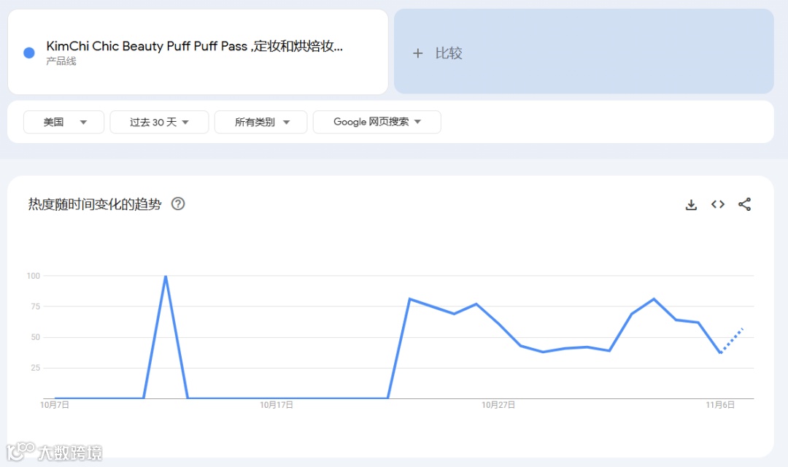788x467 pixels.
Task: Click the 25 value on the y-axis
Action: pyautogui.click(x=35, y=368)
